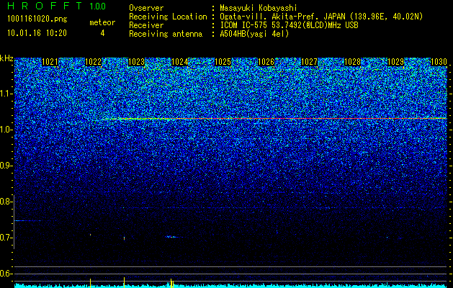The width and height of the screenshot is (453, 288).
Task: Select observer name Masayuki Kobayashi
Action: (x=259, y=8)
